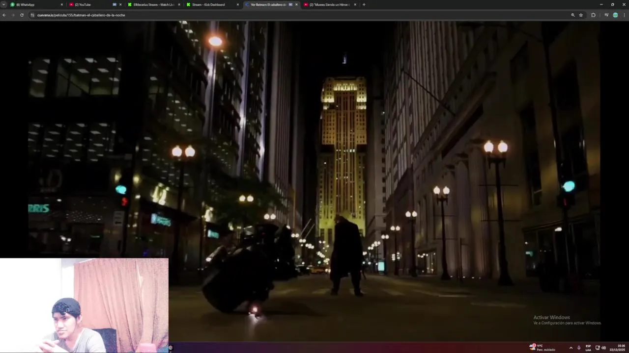This screenshot has height=353, width=629.
Task: Open the media control music-note icon
Action: tap(606, 15)
